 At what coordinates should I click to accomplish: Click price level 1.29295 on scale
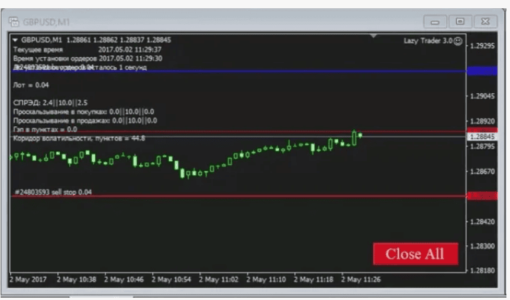point(482,46)
